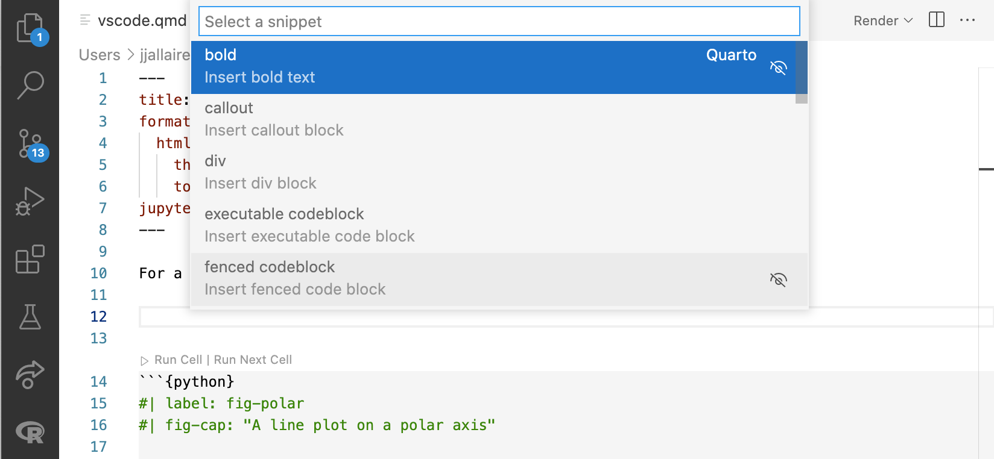
Task: Toggle visibility of the fenced codeblock snippet
Action: (778, 279)
